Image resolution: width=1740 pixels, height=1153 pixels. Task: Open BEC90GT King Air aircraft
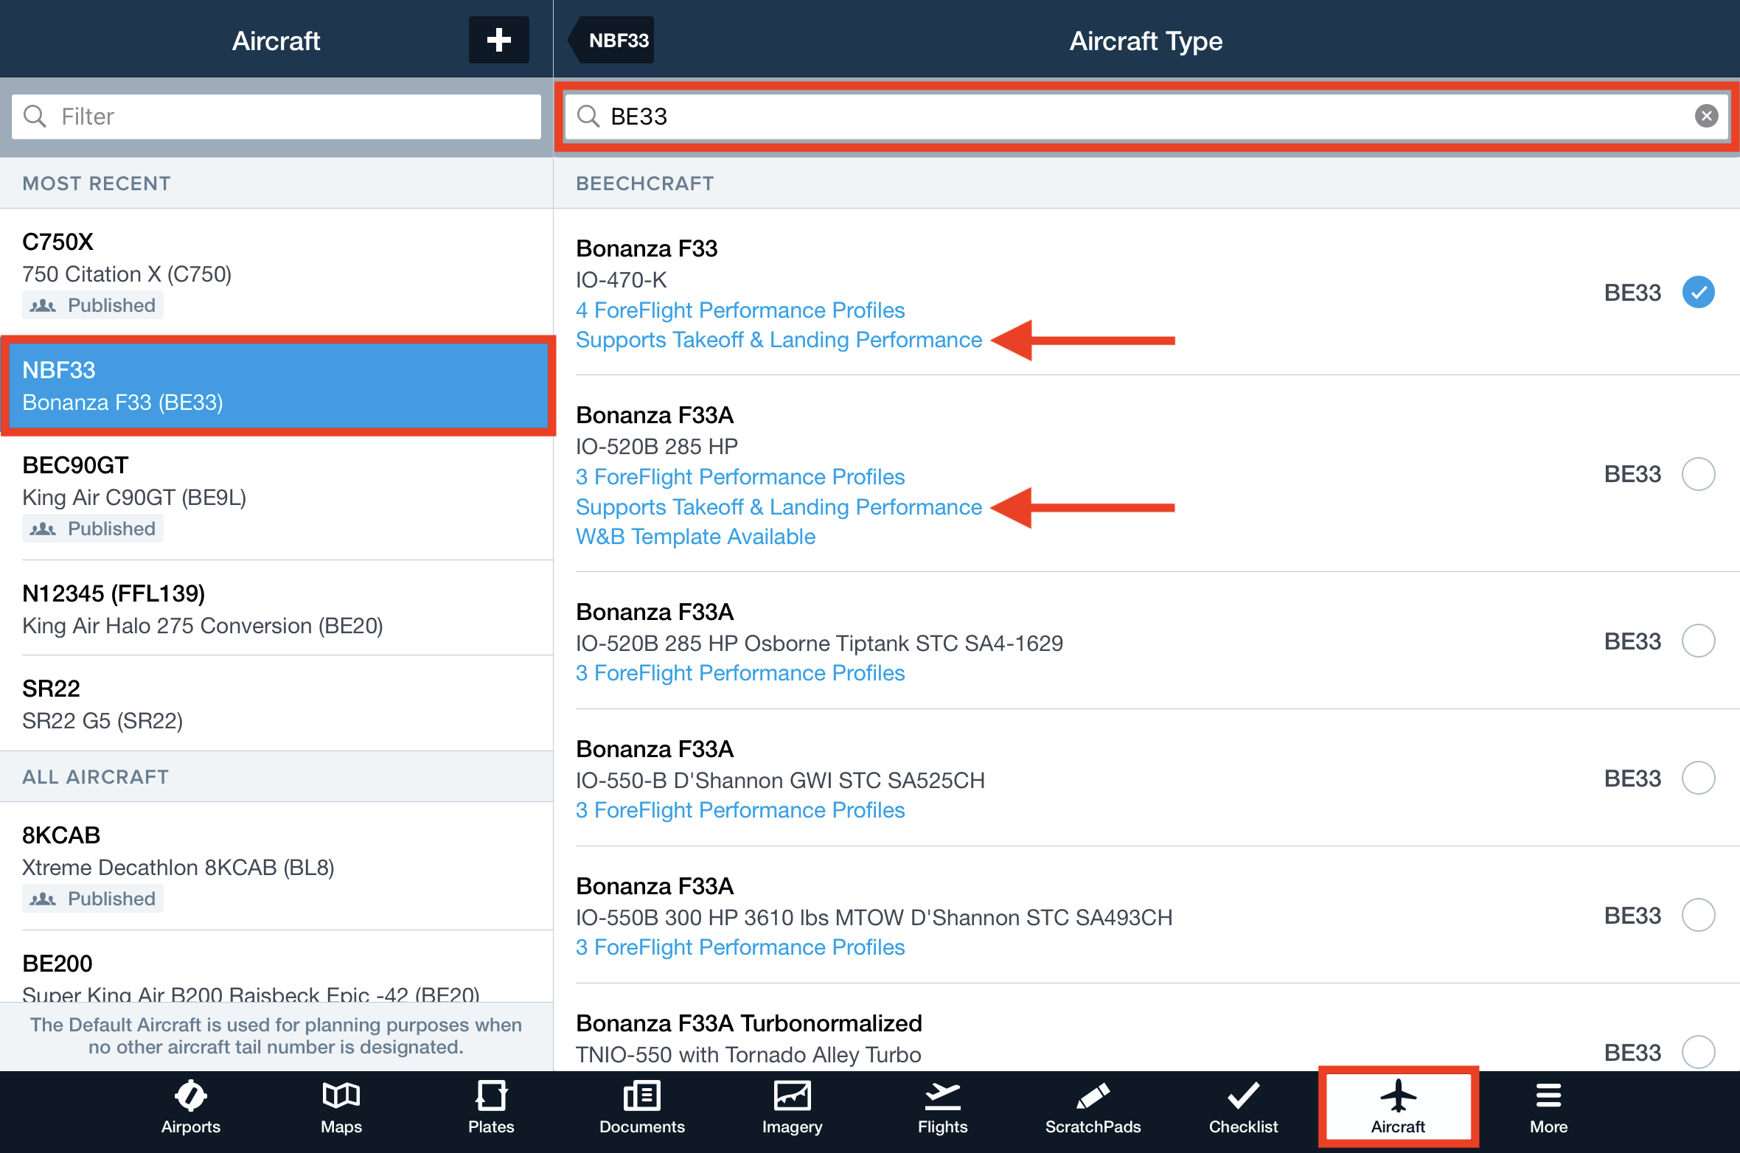276,497
